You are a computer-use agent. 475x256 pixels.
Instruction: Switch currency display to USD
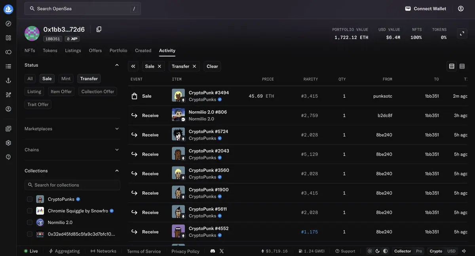pos(451,251)
